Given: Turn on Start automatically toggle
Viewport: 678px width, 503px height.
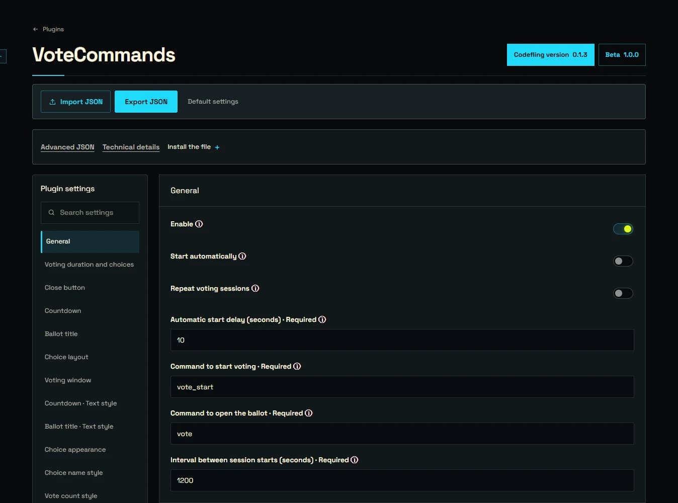Looking at the screenshot, I should coord(623,261).
